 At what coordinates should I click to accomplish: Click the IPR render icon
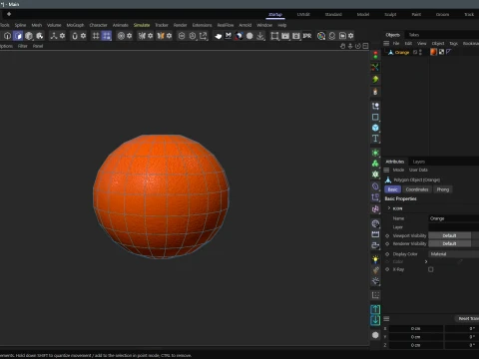[x=307, y=36]
